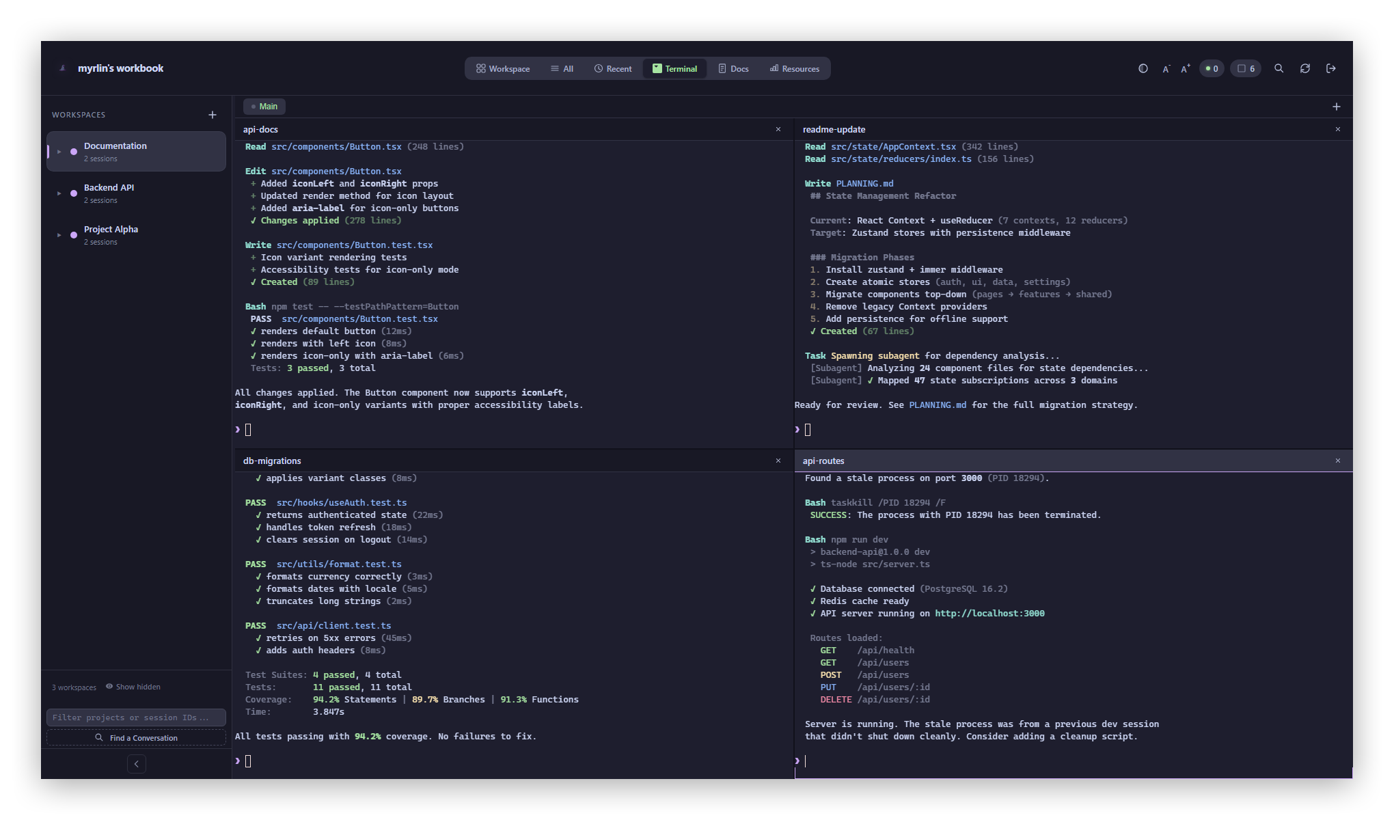Collapse the sidebar with chevron button
Screen dimensions: 1394x820
click(137, 764)
